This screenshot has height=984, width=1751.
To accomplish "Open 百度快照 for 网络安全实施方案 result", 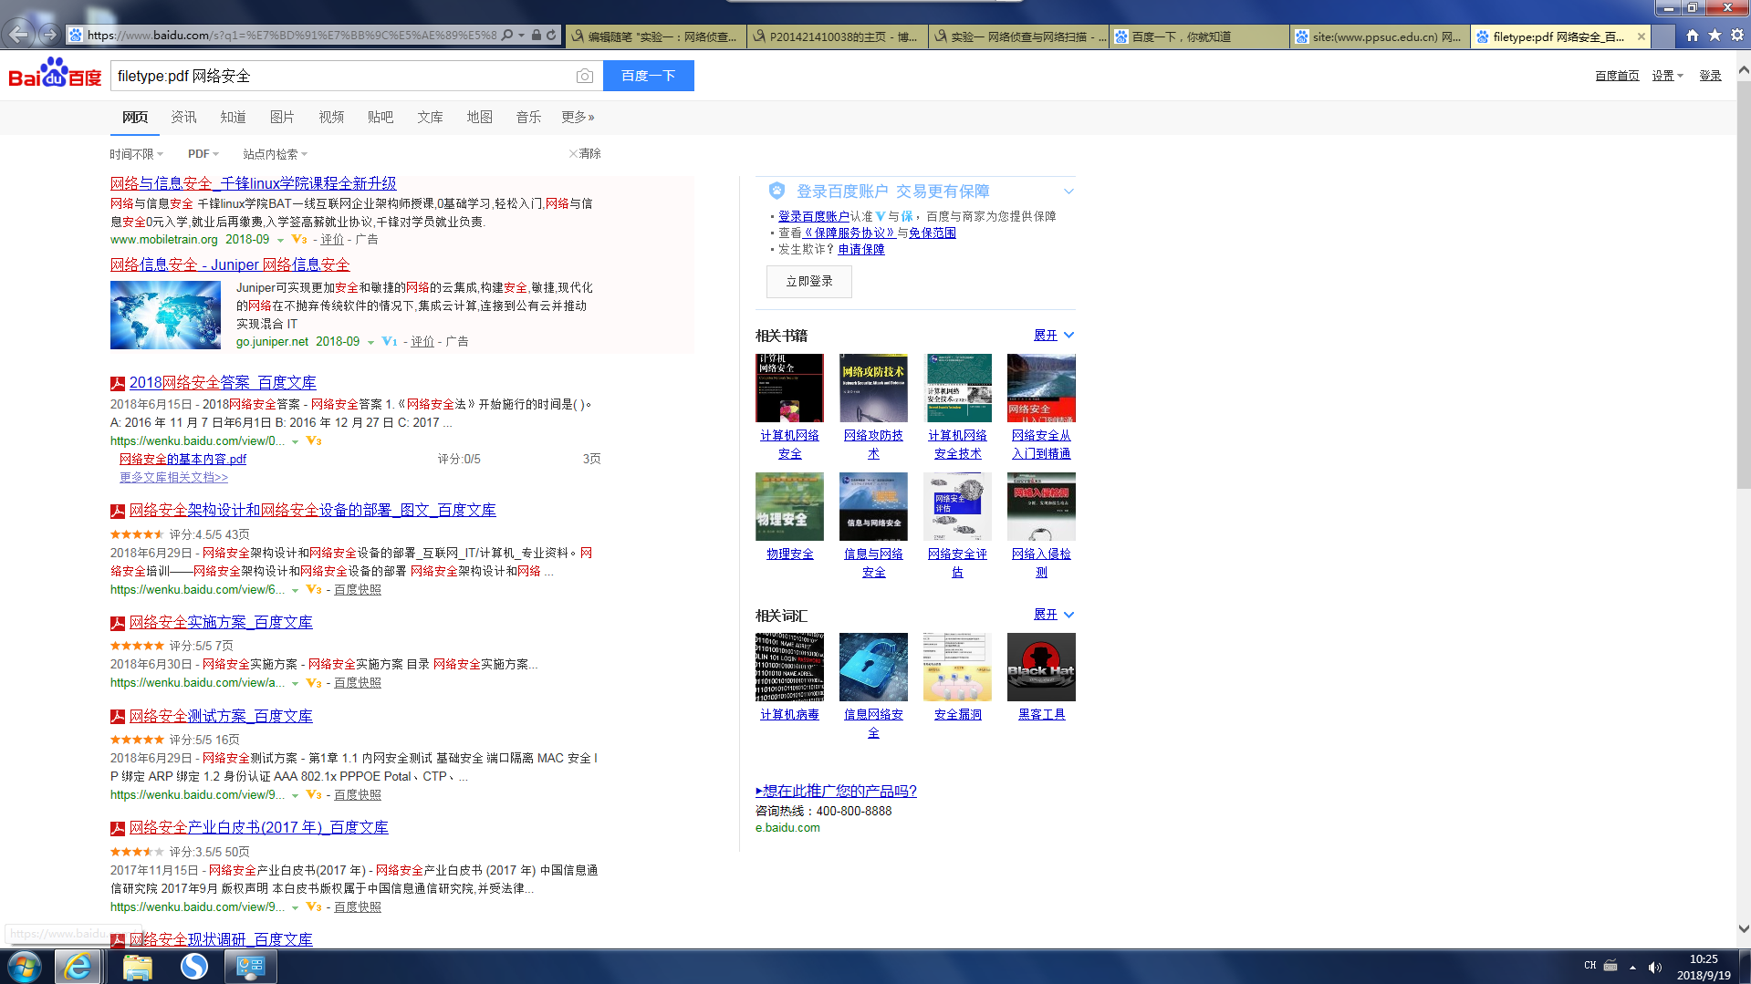I will click(x=358, y=683).
